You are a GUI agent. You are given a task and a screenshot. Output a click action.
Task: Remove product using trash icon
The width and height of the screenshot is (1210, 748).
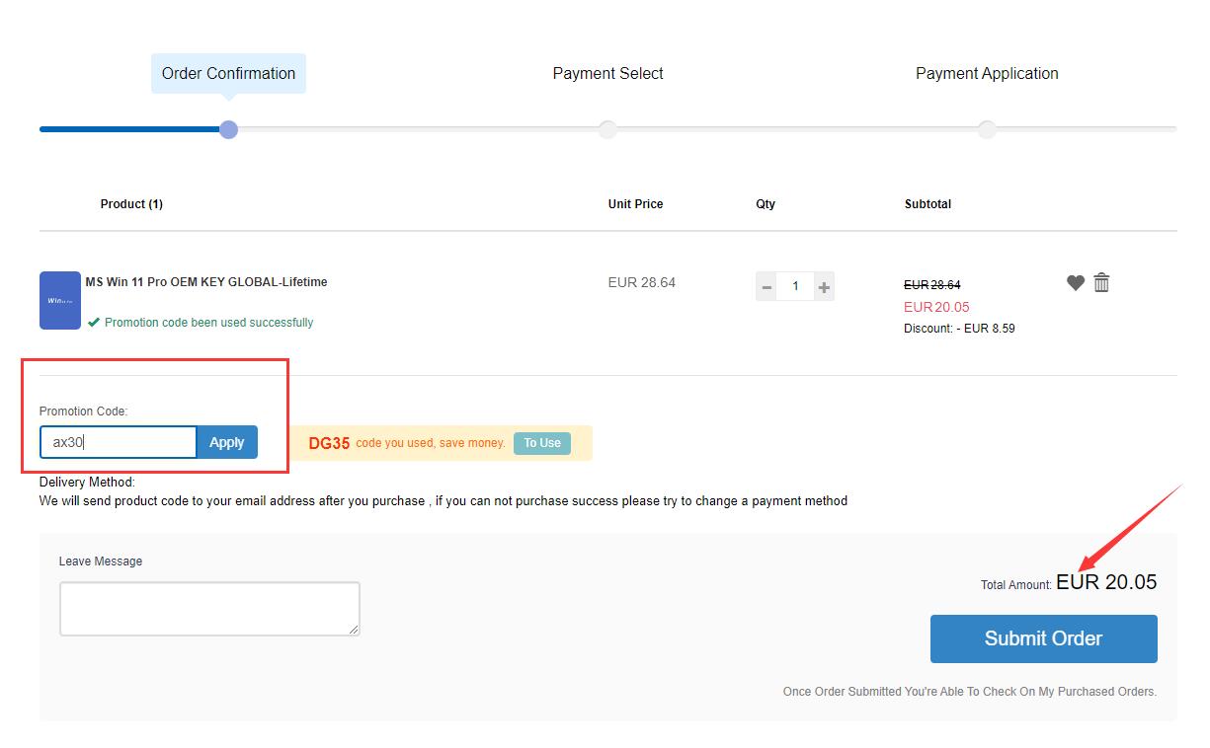point(1101,282)
